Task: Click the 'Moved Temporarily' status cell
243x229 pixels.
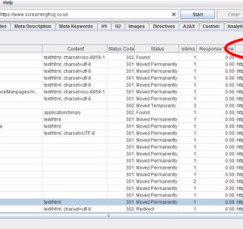Action: (x=157, y=106)
